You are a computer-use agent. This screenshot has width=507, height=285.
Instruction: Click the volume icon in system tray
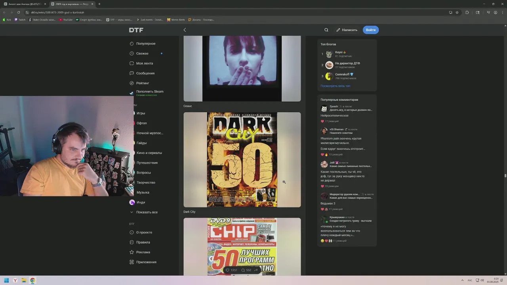[x=482, y=280]
